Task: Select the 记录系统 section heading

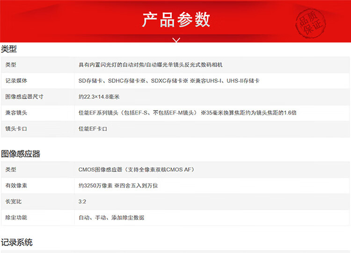Action: pyautogui.click(x=17, y=242)
